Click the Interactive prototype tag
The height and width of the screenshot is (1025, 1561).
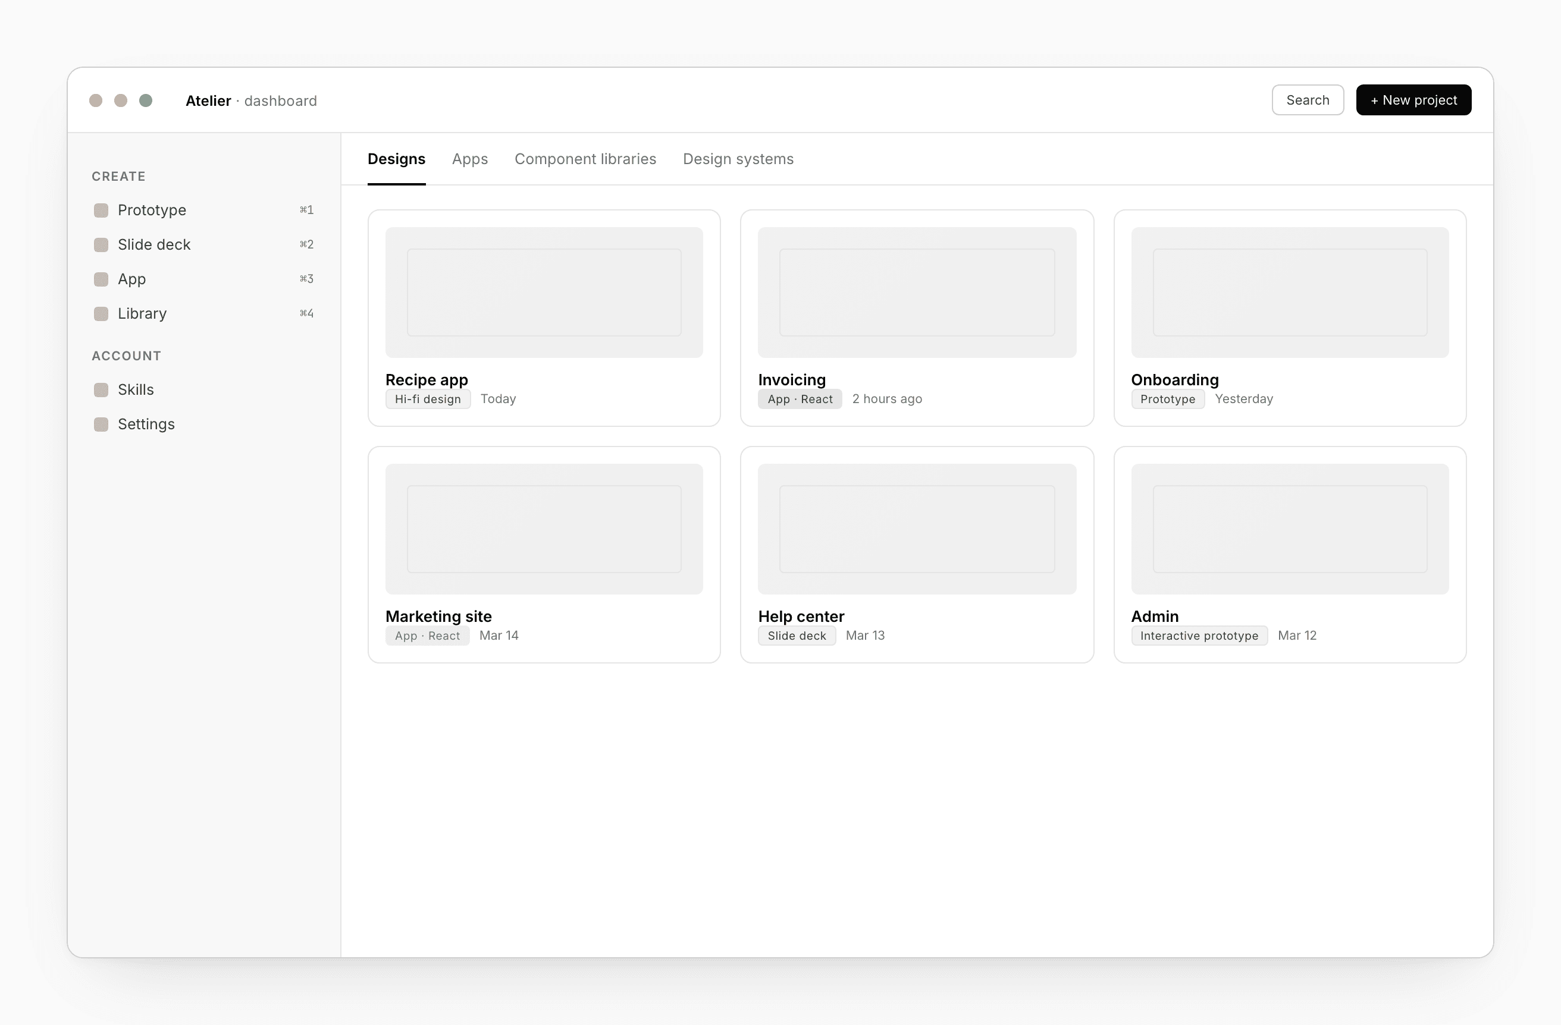(x=1199, y=636)
